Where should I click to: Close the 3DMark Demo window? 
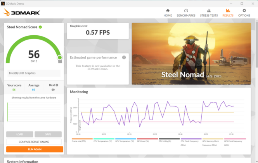(x=253, y=3)
